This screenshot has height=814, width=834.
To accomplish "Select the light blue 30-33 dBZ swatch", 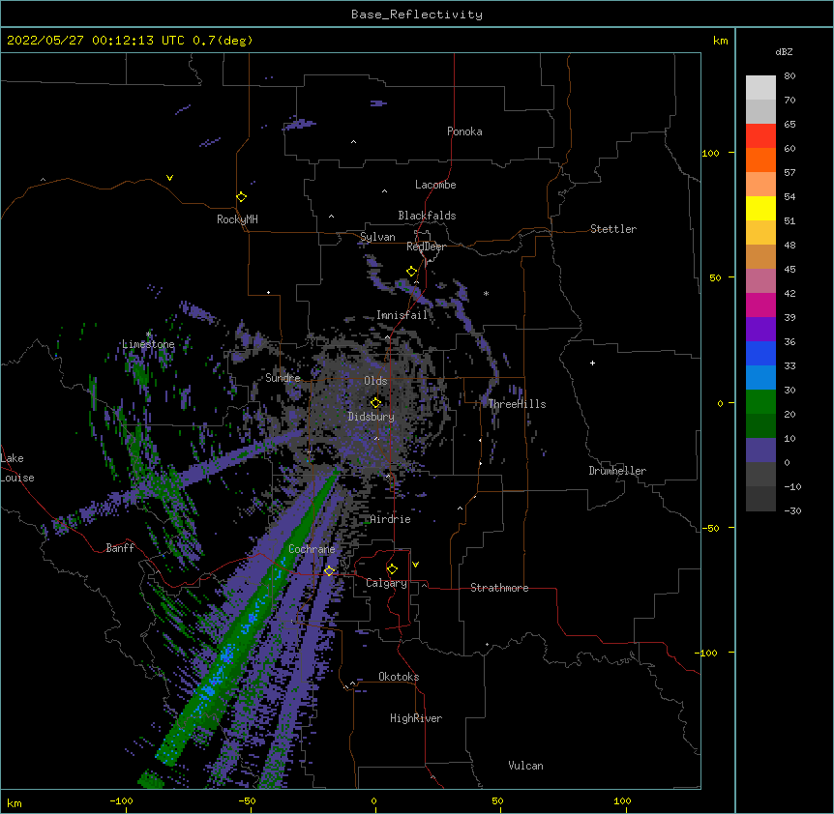I will 760,378.
